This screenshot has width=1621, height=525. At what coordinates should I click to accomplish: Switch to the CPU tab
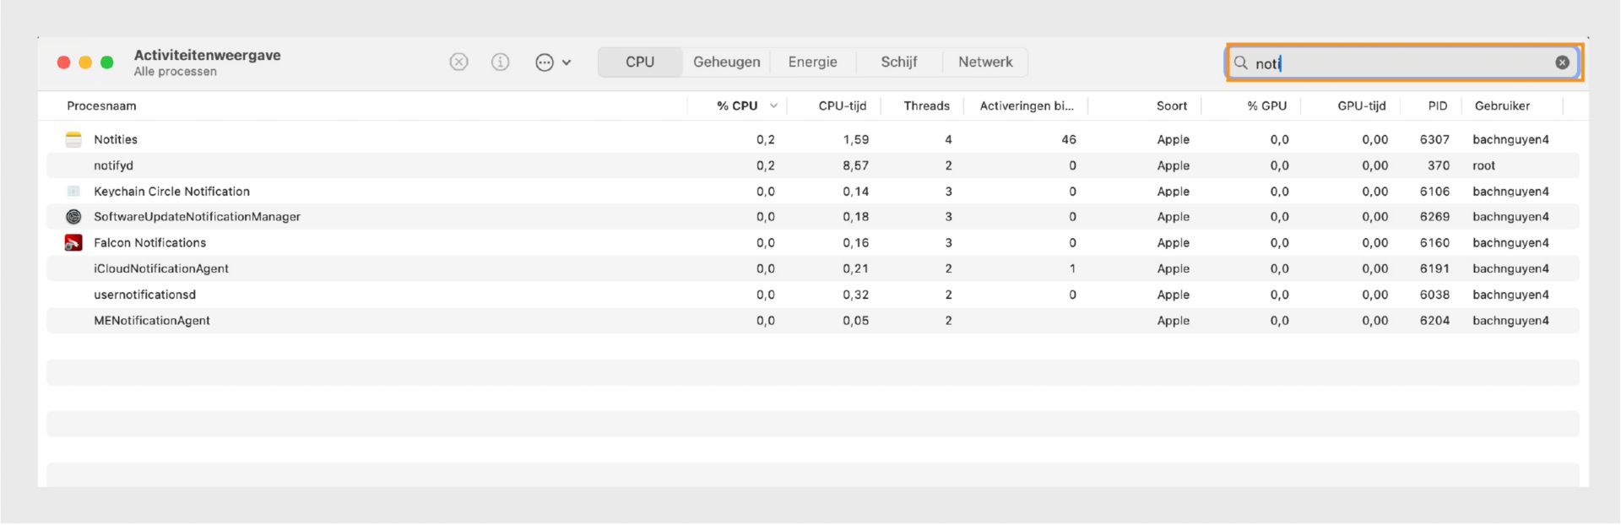[640, 62]
